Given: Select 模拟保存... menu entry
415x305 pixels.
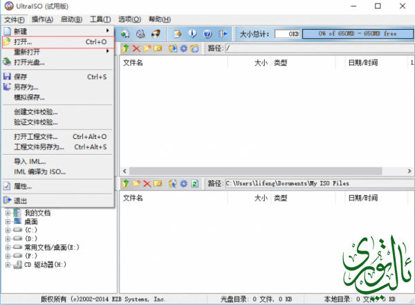Looking at the screenshot, I should pyautogui.click(x=58, y=98).
